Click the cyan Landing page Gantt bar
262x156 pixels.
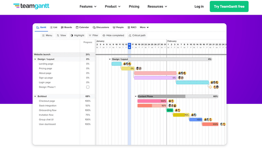click(116, 64)
